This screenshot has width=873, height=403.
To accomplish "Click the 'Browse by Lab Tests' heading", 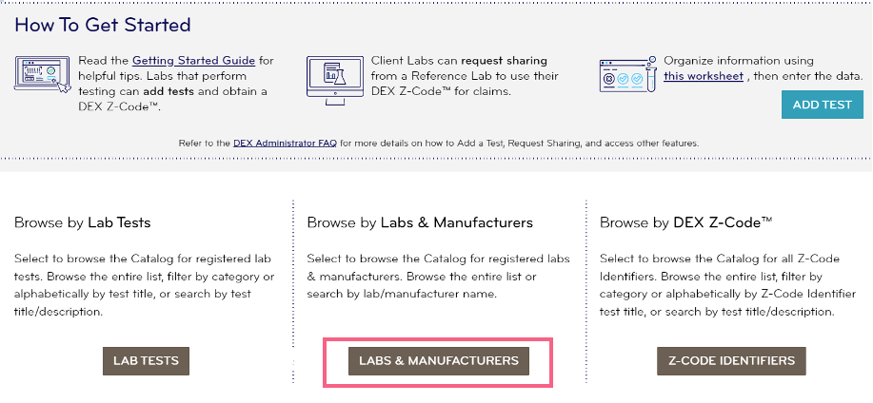I will coord(83,222).
